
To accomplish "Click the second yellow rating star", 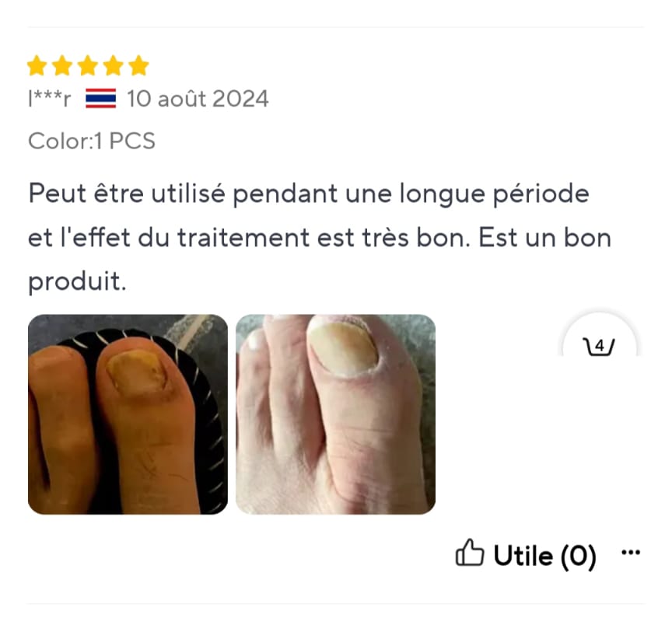I will pos(62,65).
